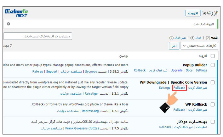Click the WP Rollback plugin title
The height and width of the screenshot is (137, 223).
coord(196,104)
